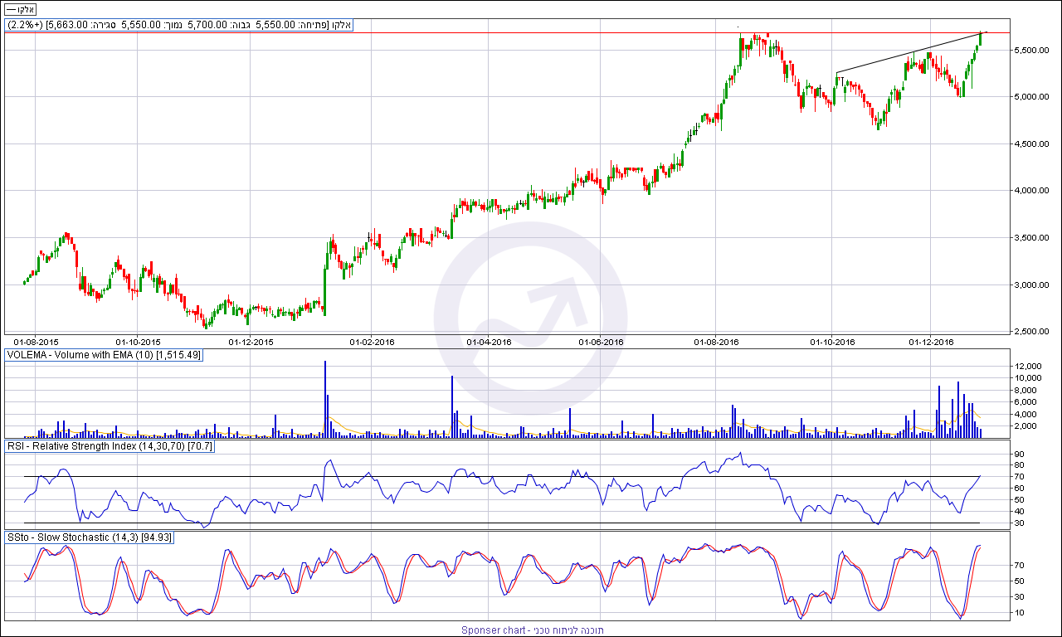This screenshot has width=1062, height=637.
Task: Click the 2,500.00 price axis label
Action: [x=1032, y=332]
